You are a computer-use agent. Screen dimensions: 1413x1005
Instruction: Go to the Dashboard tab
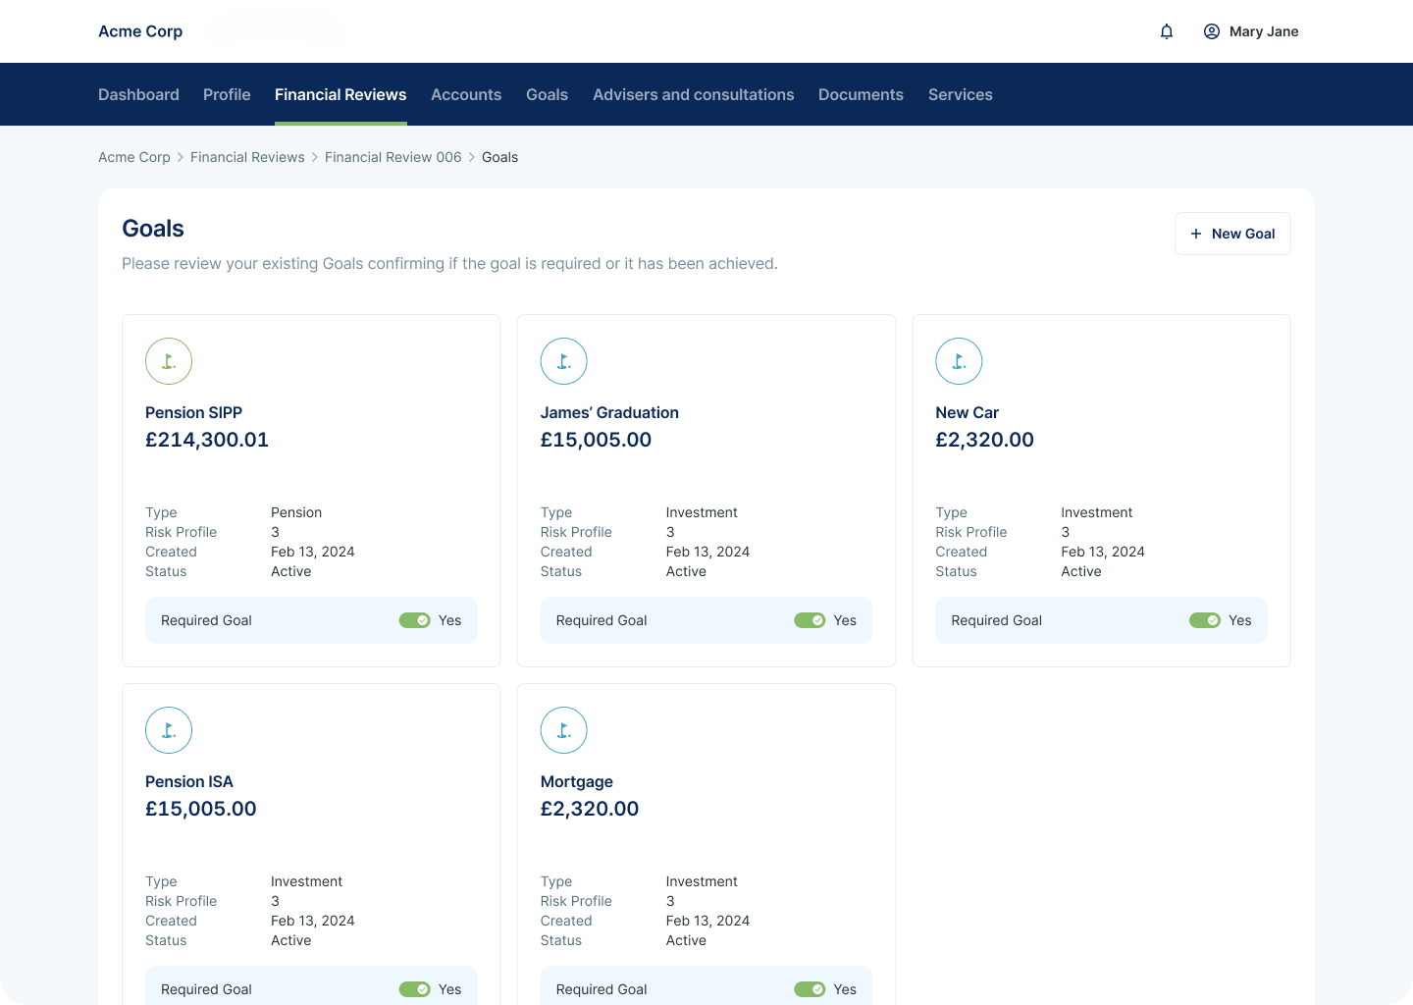[x=138, y=94]
